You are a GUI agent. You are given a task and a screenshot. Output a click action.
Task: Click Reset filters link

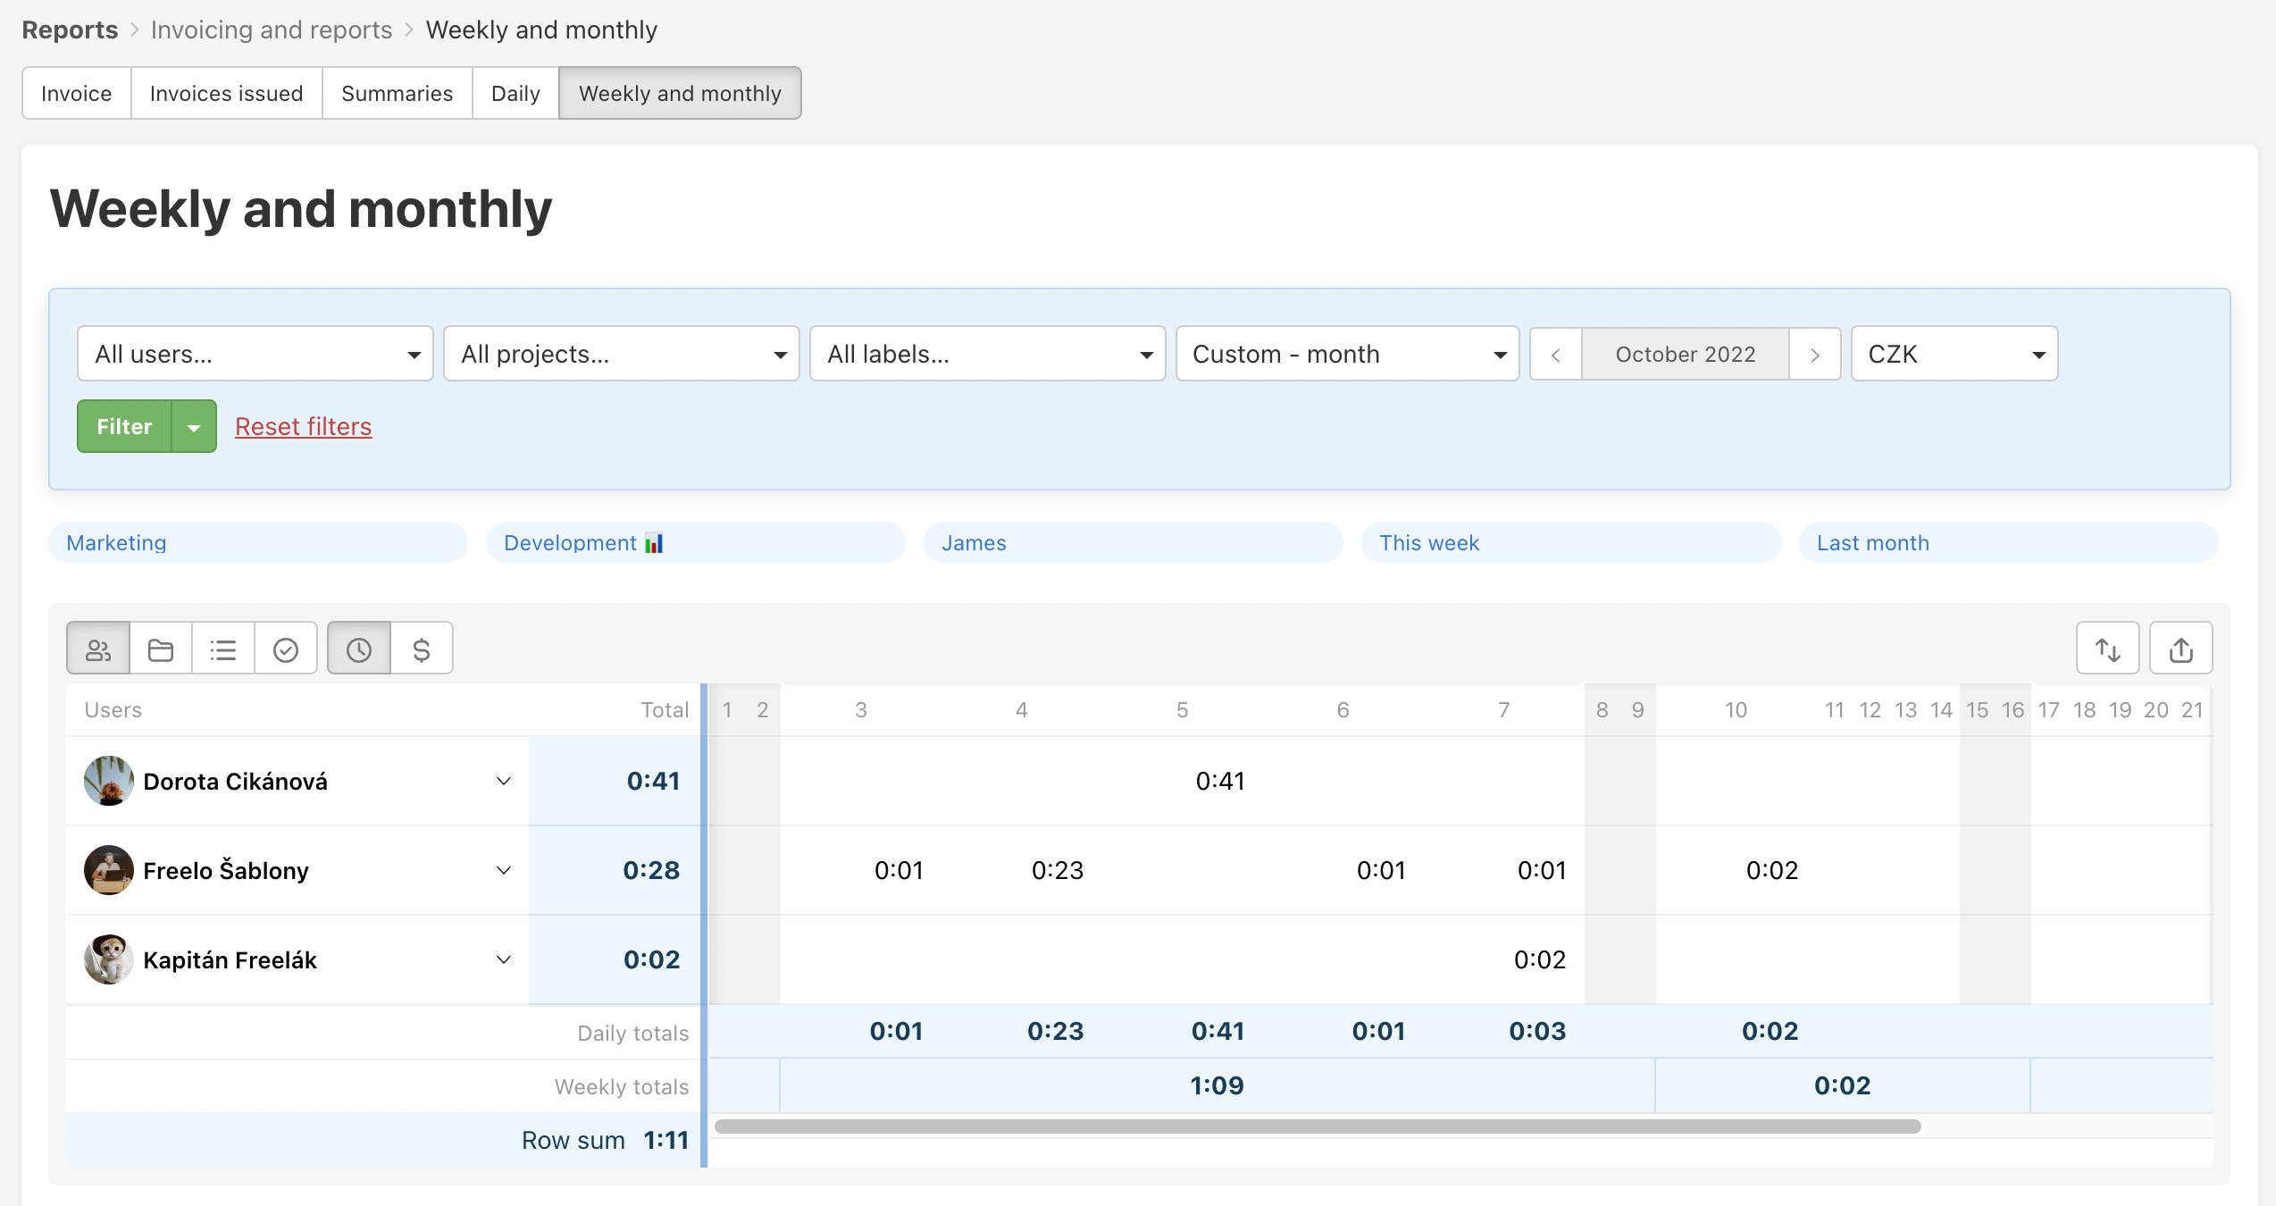coord(303,426)
